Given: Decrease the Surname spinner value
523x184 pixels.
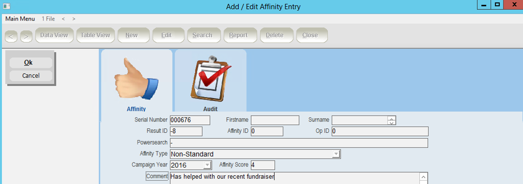Looking at the screenshot, I should point(392,123).
